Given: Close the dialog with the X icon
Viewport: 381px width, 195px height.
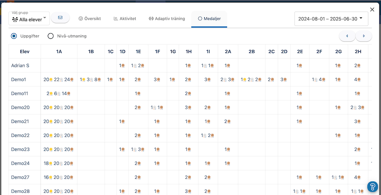Looking at the screenshot, I should tap(372, 10).
